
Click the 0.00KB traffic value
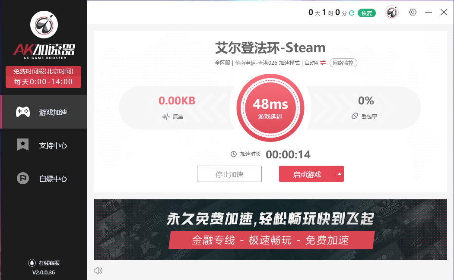pyautogui.click(x=177, y=101)
